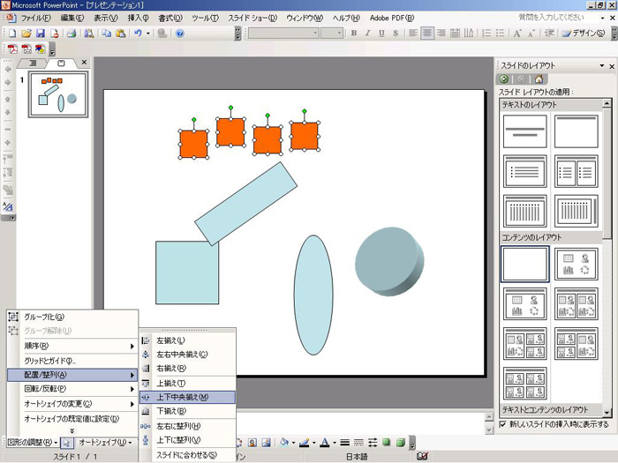Expand the 順序(R) submenu
Viewport: 618px width, 463px height.
pos(72,346)
